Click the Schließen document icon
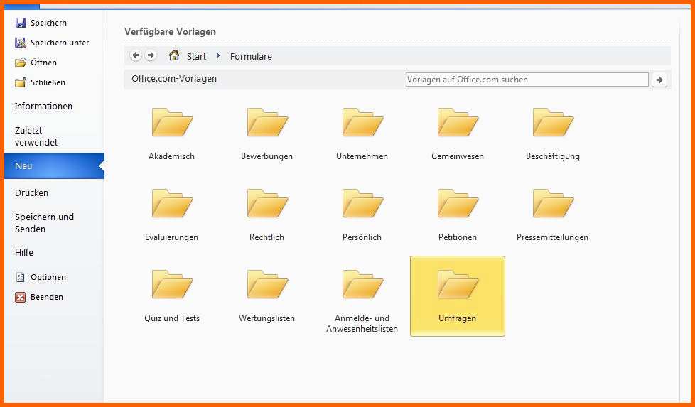The image size is (695, 407). (21, 82)
